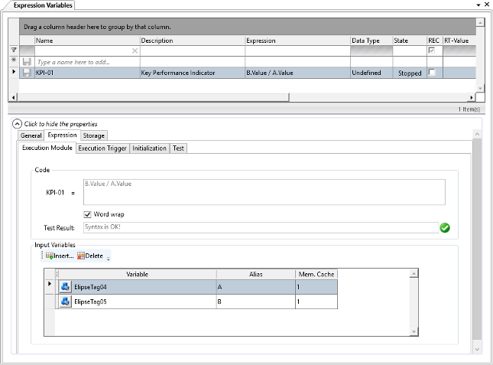Sort by the Description column header
493x365 pixels.
pyautogui.click(x=193, y=41)
